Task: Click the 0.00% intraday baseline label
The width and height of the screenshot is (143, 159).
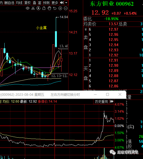Action: 119,126
